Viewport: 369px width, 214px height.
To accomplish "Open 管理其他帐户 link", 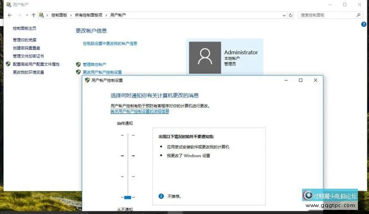I will click(x=95, y=64).
